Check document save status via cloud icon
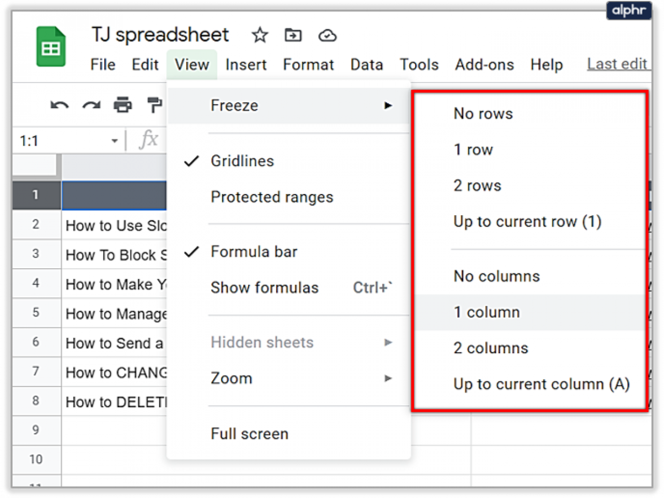Image resolution: width=664 pixels, height=498 pixels. click(327, 35)
